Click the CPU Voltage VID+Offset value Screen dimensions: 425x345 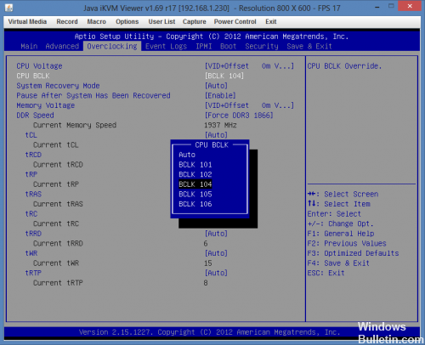point(249,66)
